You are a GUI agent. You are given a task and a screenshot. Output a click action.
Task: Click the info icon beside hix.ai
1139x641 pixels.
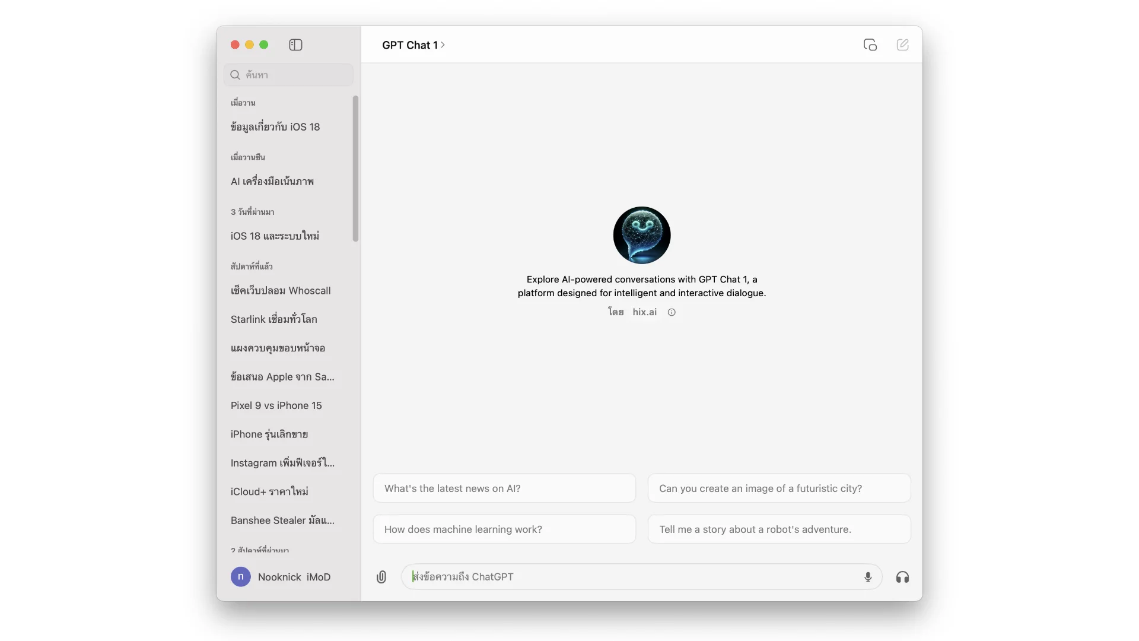pos(672,312)
